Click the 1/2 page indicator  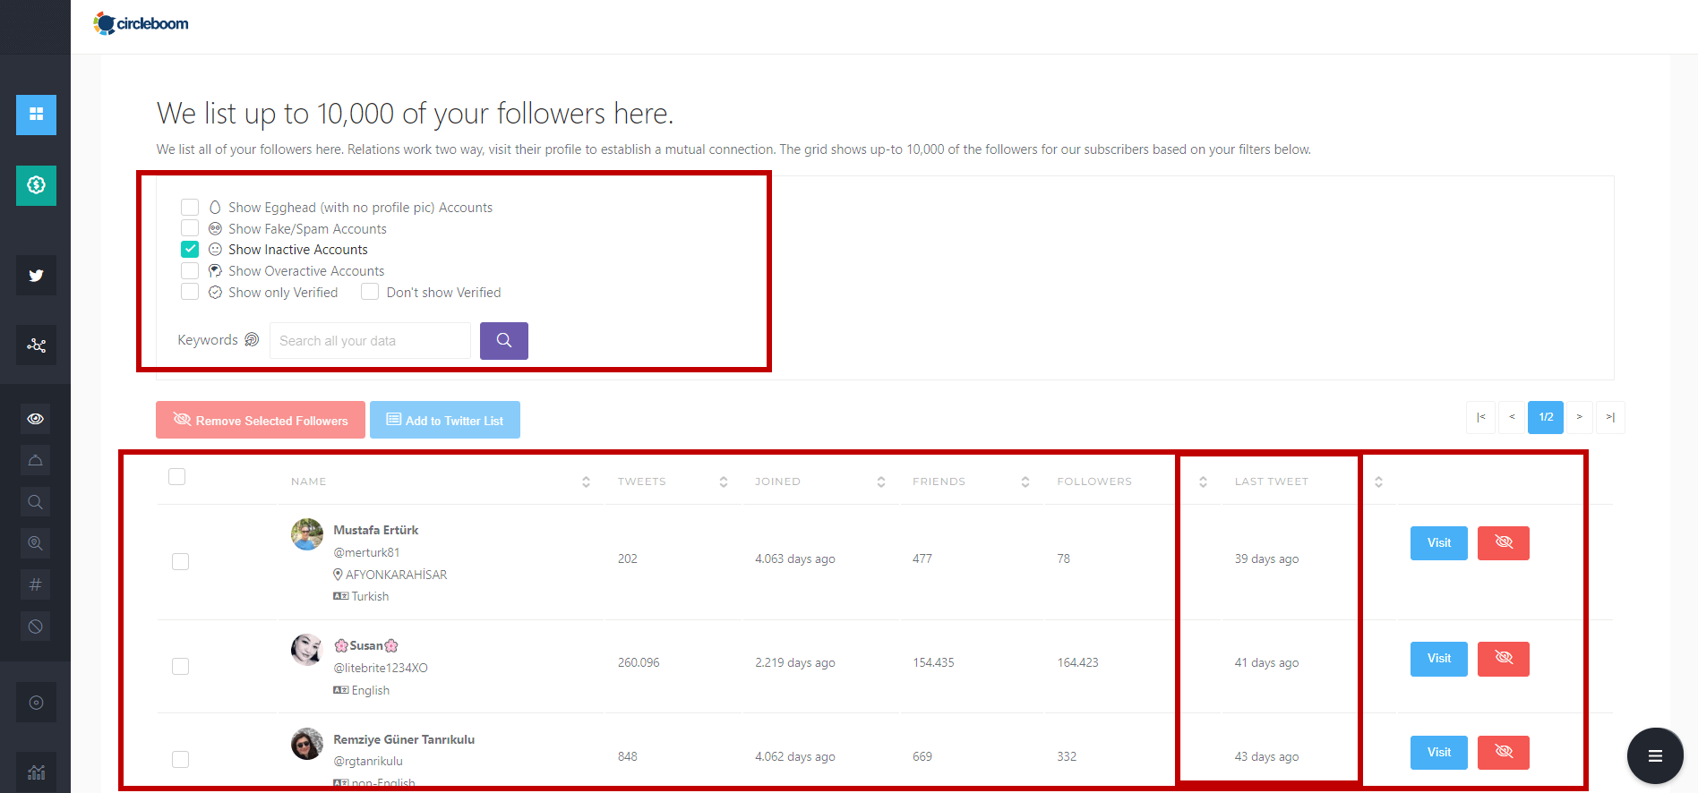[1546, 417]
